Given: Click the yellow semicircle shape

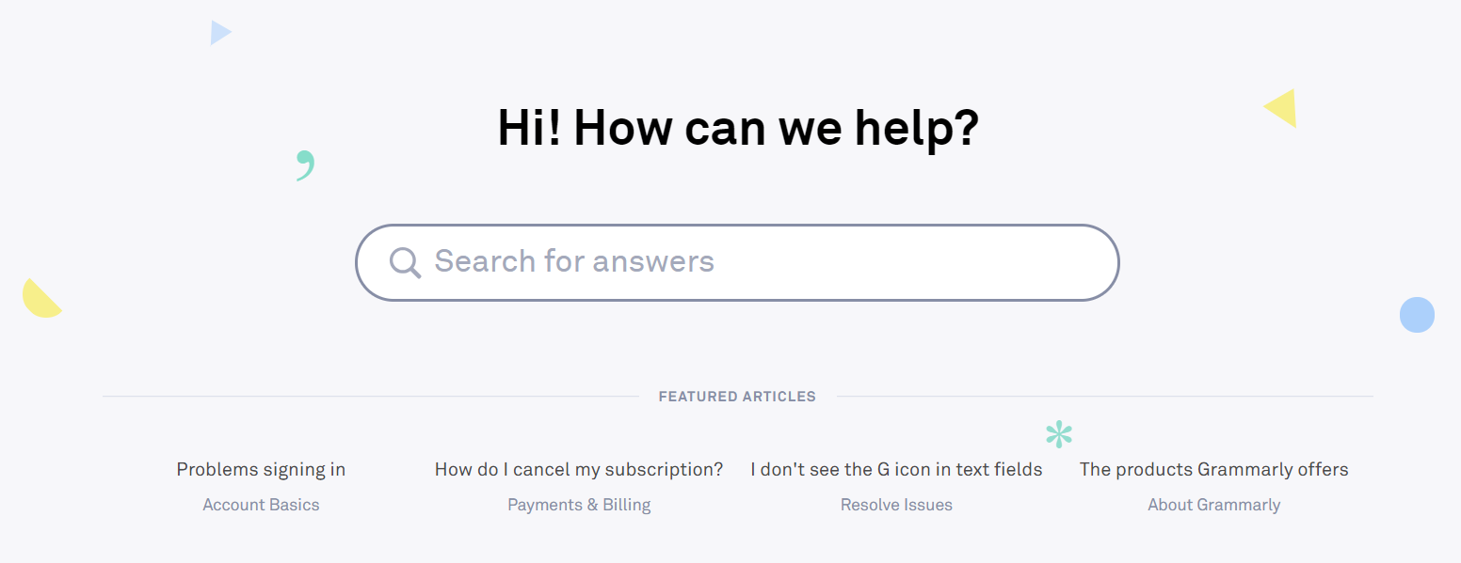Looking at the screenshot, I should click(40, 299).
